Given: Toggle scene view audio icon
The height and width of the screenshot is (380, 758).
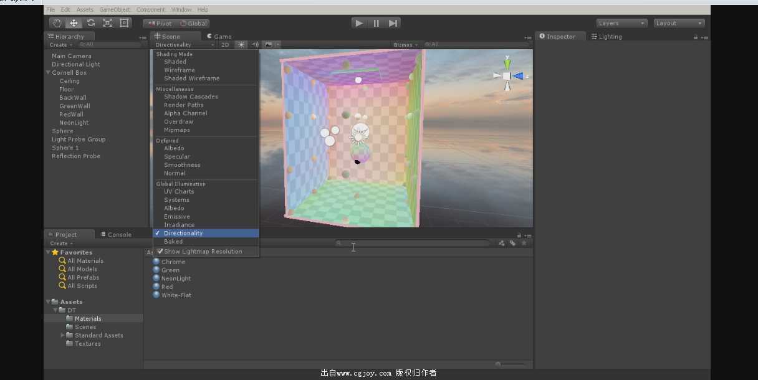Looking at the screenshot, I should point(255,44).
